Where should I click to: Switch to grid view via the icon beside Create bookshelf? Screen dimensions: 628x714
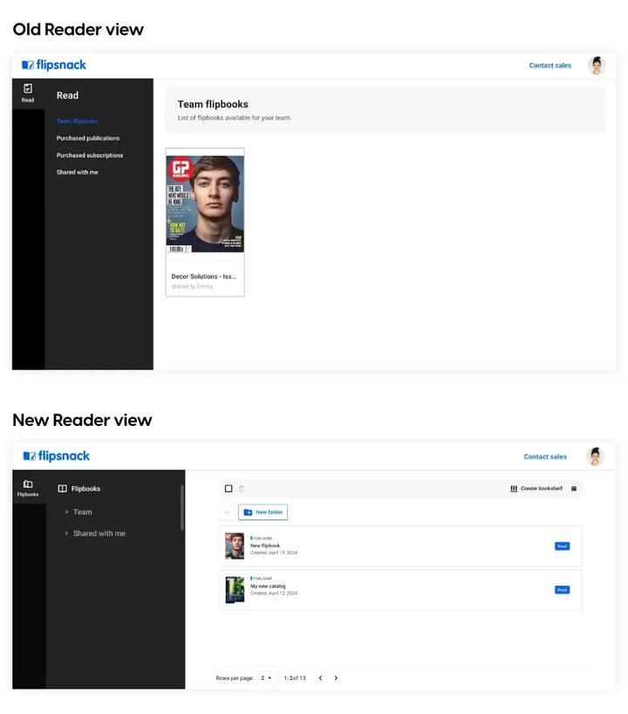pyautogui.click(x=574, y=488)
